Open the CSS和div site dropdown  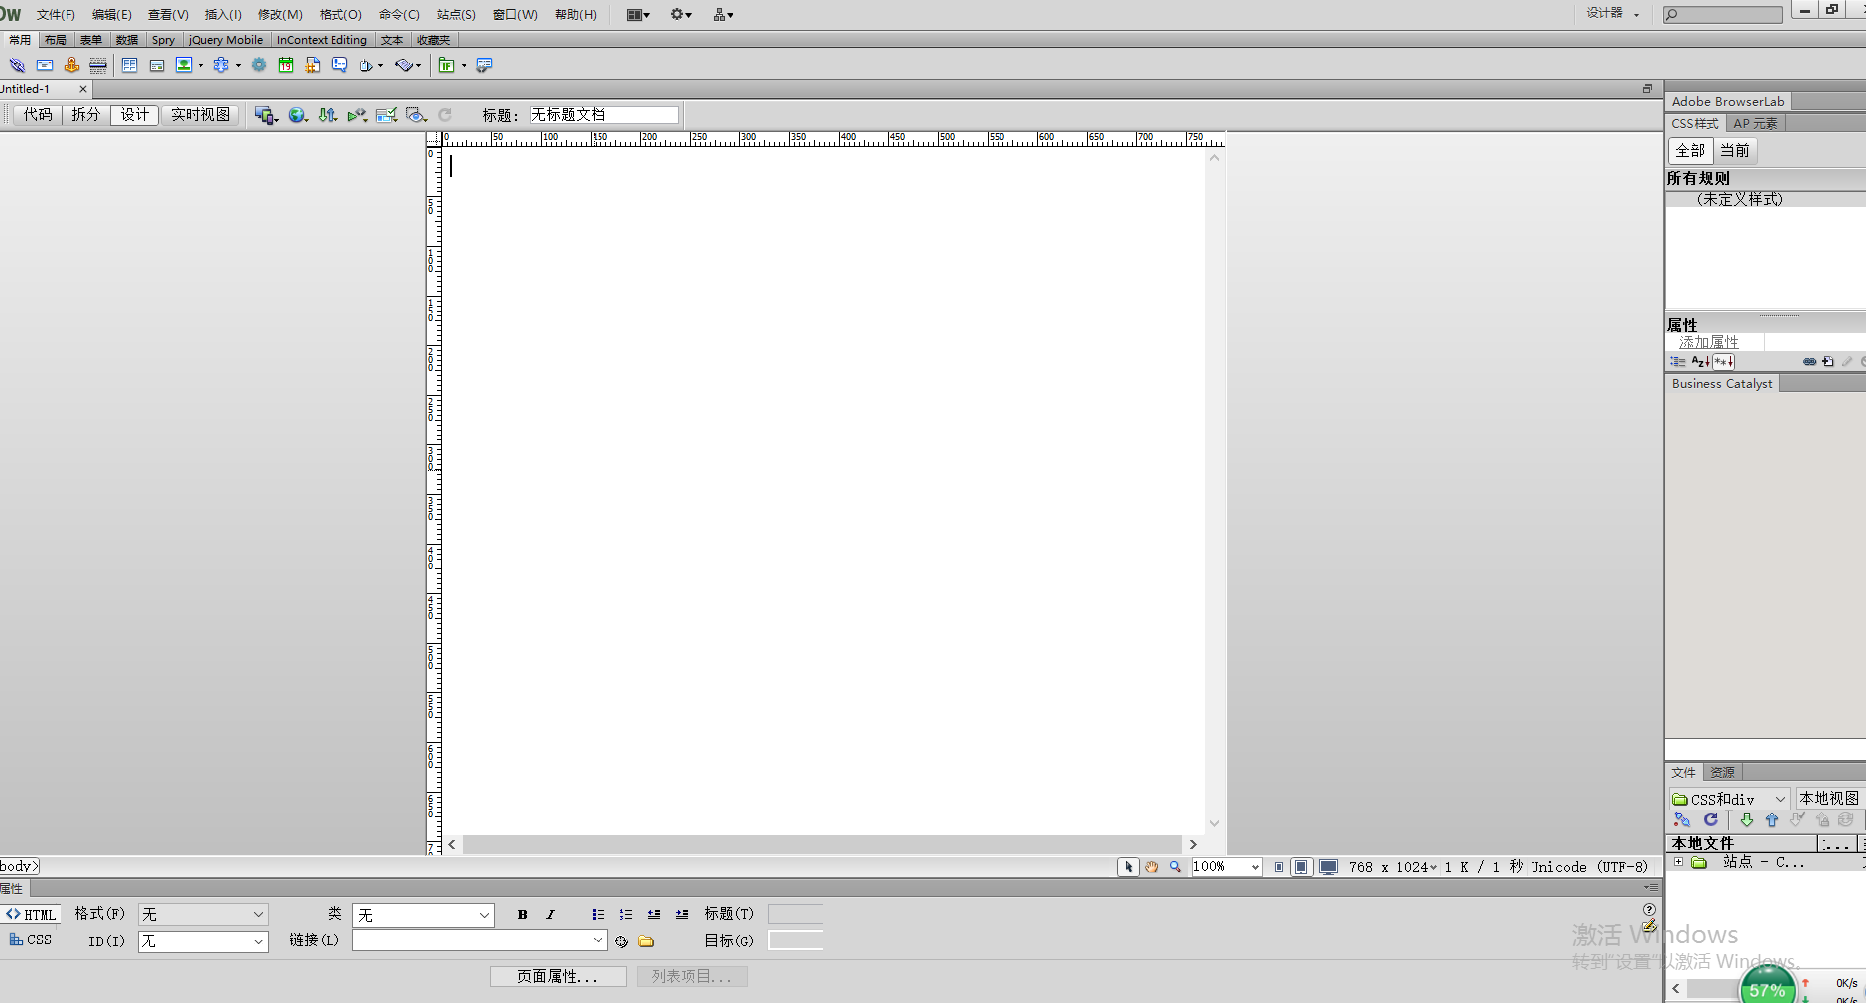(1729, 799)
